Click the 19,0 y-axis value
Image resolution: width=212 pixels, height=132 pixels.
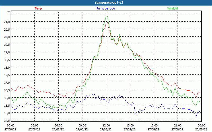click(x=7, y=52)
